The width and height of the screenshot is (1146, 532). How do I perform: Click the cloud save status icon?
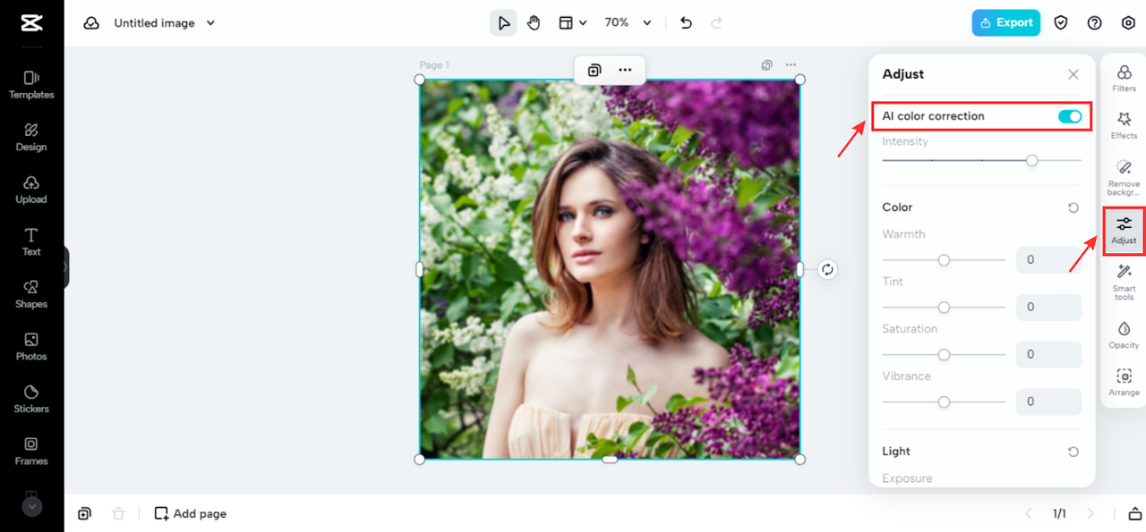click(x=91, y=23)
